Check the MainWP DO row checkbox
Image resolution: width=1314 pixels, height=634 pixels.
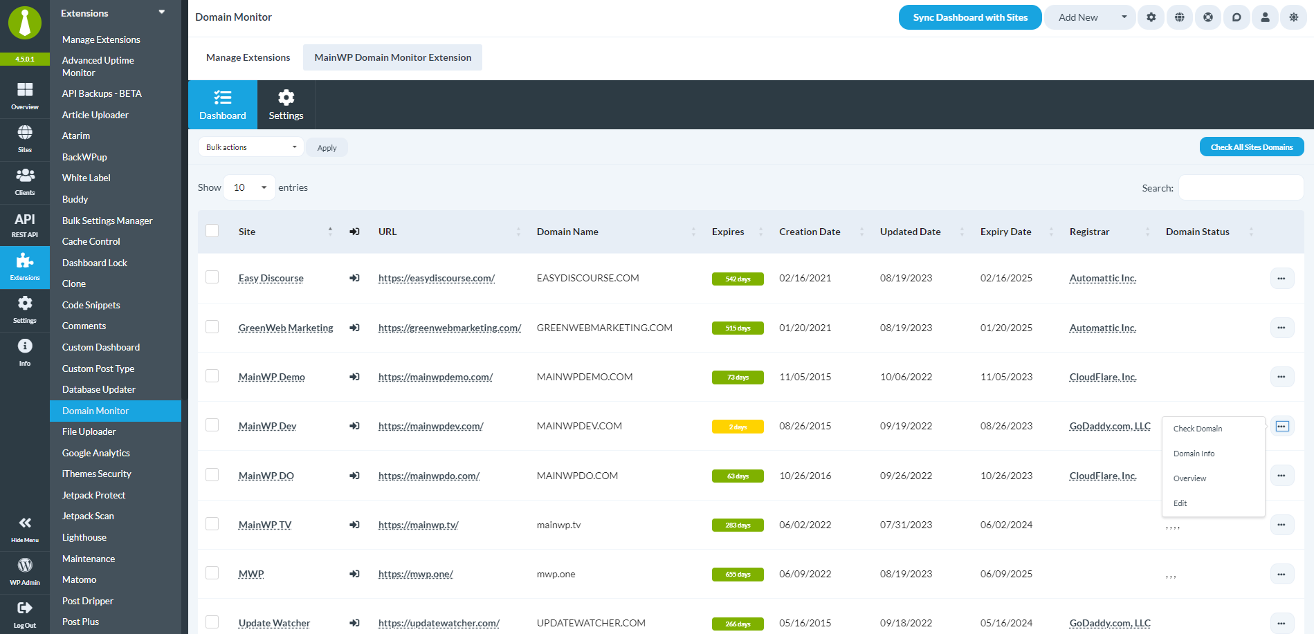click(x=212, y=475)
